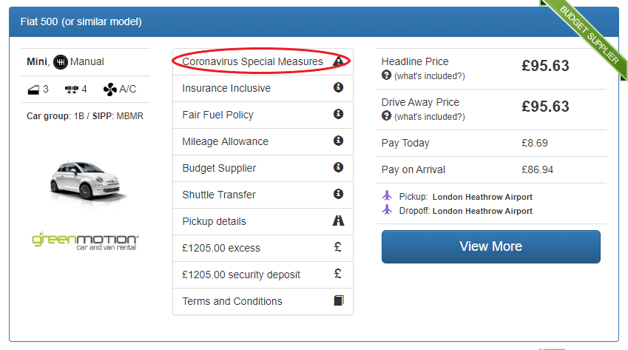Click the Mileage Allowance info icon
The height and width of the screenshot is (350, 628).
click(x=338, y=141)
